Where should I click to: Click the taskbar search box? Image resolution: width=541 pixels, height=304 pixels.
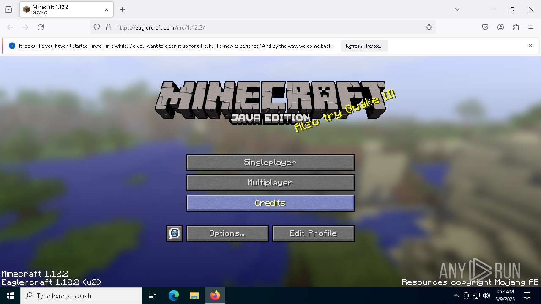(81, 296)
